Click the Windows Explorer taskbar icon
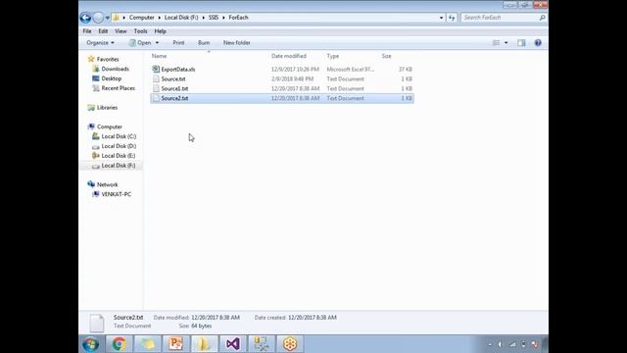The height and width of the screenshot is (353, 627). [204, 344]
